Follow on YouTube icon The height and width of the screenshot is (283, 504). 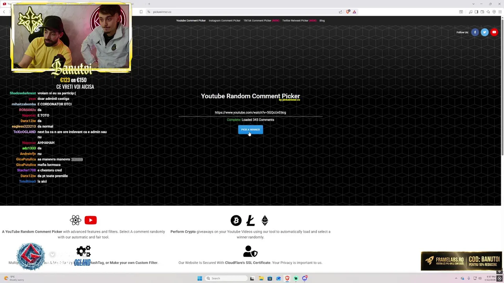[x=494, y=32]
